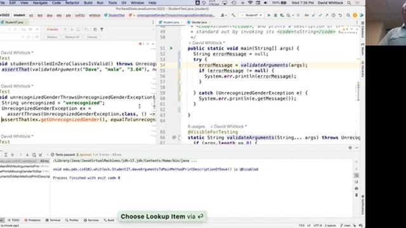
Task: Click errorMessage on highlighted line 54
Action: click(x=216, y=65)
